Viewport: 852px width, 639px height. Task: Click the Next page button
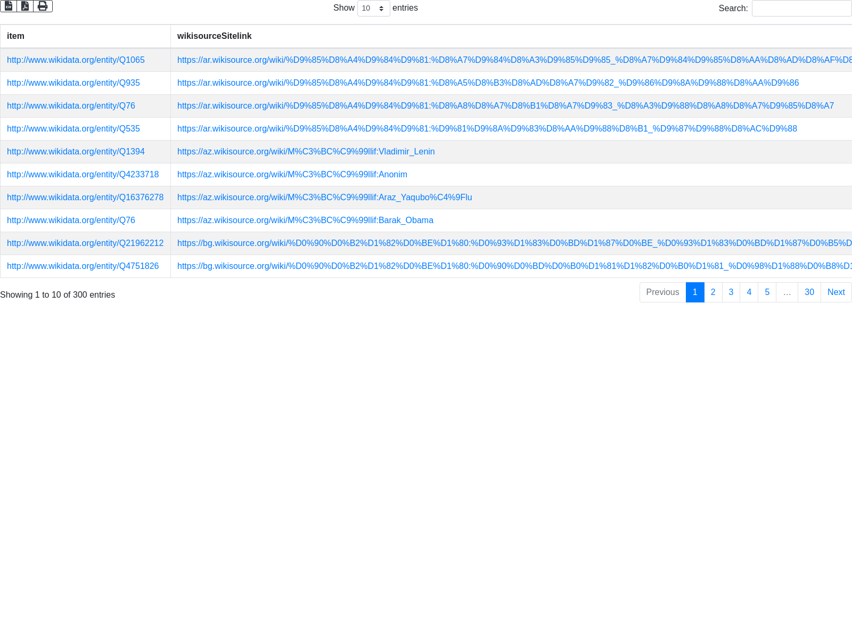[836, 292]
